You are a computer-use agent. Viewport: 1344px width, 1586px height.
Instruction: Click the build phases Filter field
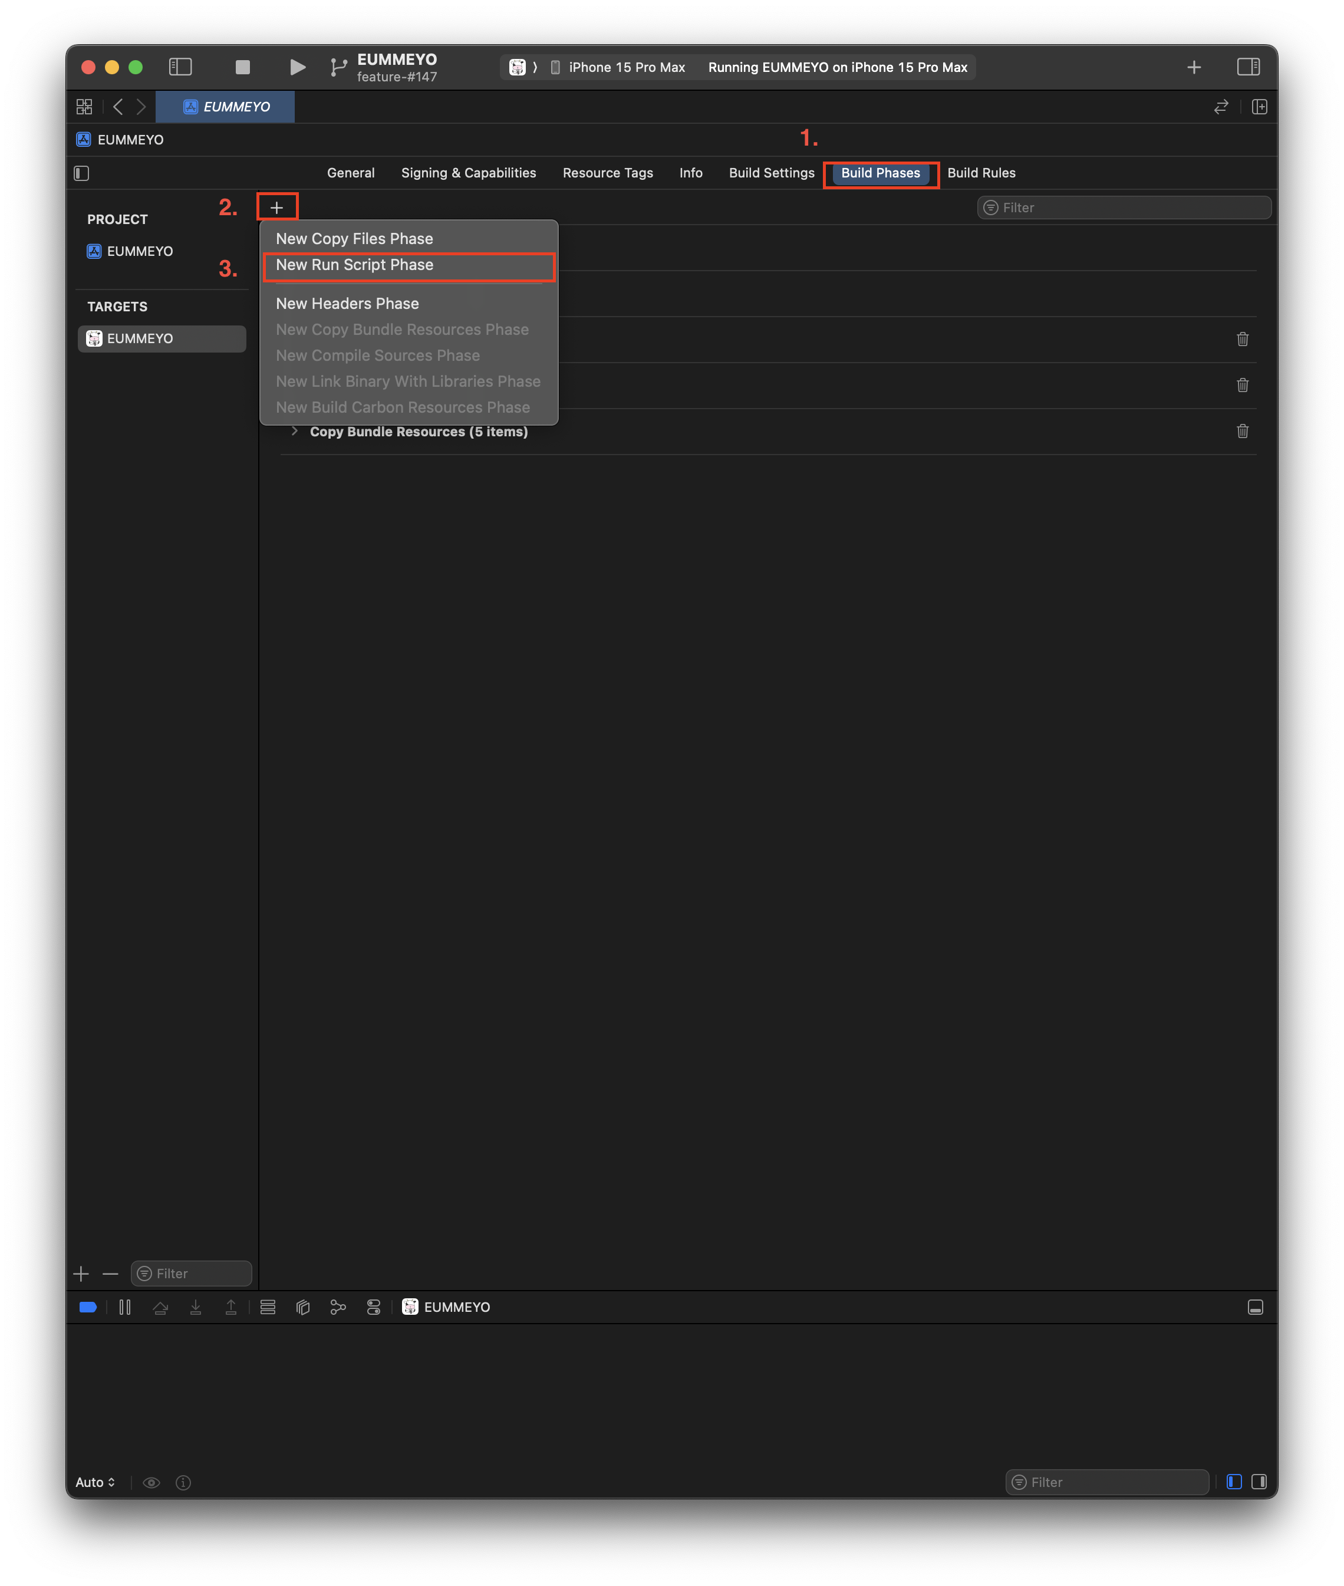pyautogui.click(x=1124, y=208)
